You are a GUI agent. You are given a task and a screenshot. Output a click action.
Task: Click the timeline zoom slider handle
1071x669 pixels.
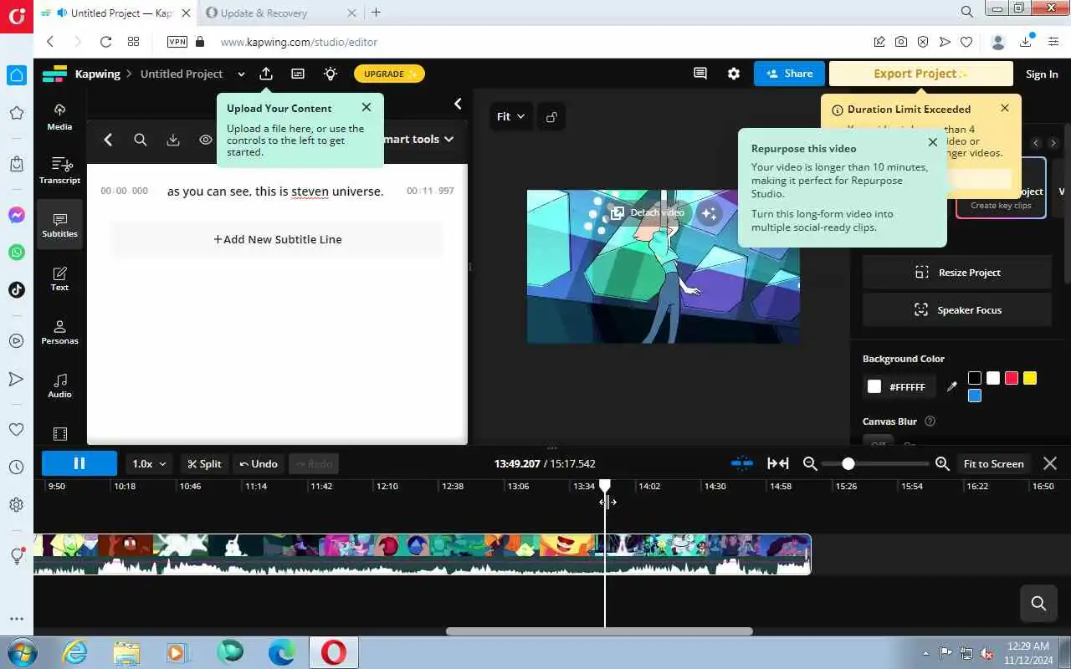[848, 463]
